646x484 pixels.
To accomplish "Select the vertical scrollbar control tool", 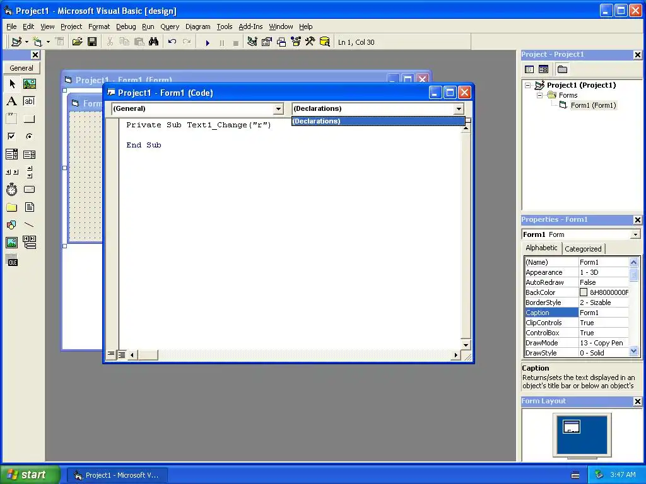I will pyautogui.click(x=29, y=172).
